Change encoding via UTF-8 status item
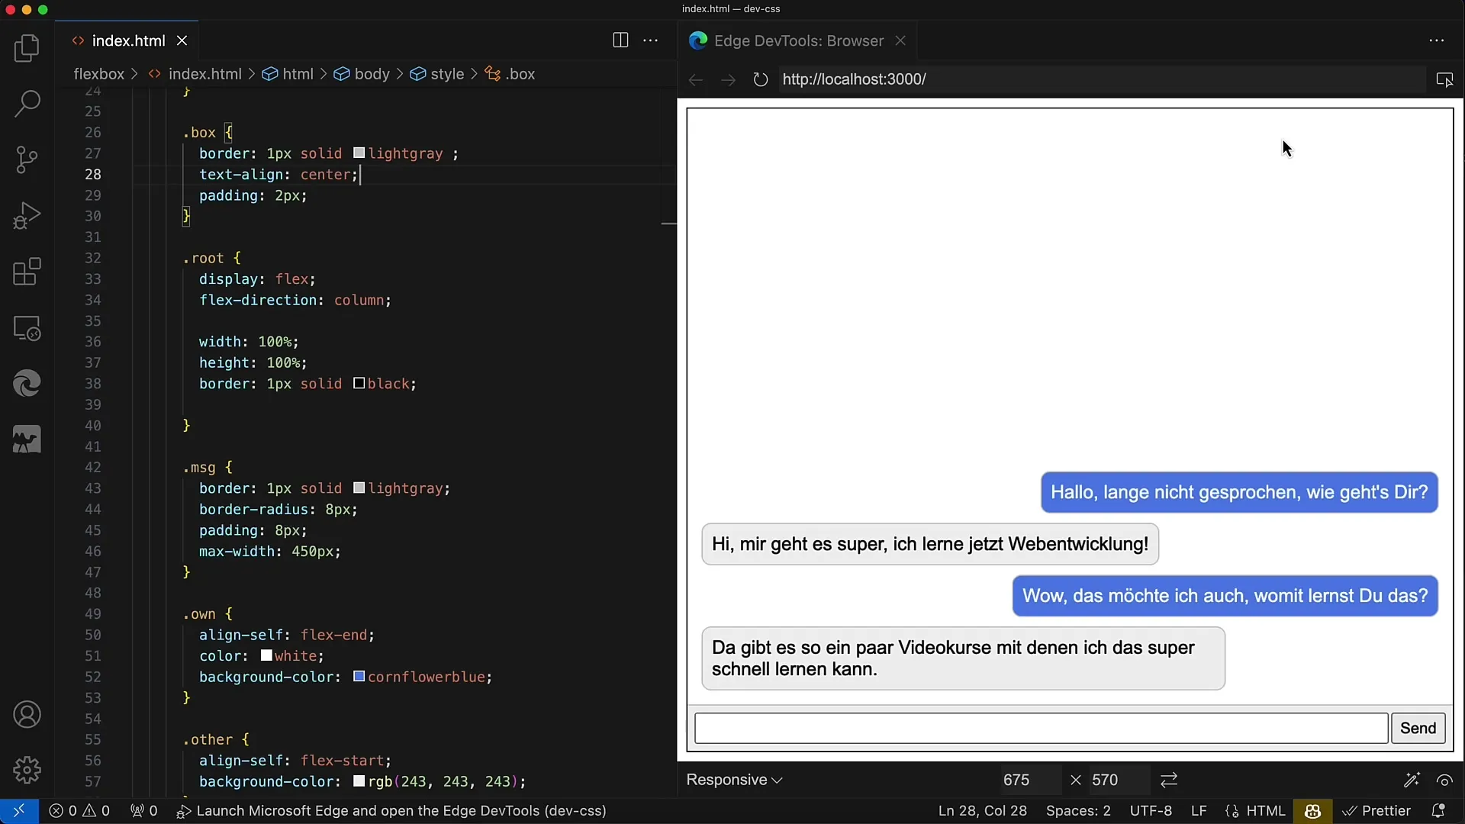The height and width of the screenshot is (824, 1465). [1151, 810]
